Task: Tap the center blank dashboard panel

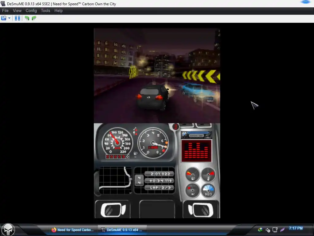Action: (x=157, y=209)
